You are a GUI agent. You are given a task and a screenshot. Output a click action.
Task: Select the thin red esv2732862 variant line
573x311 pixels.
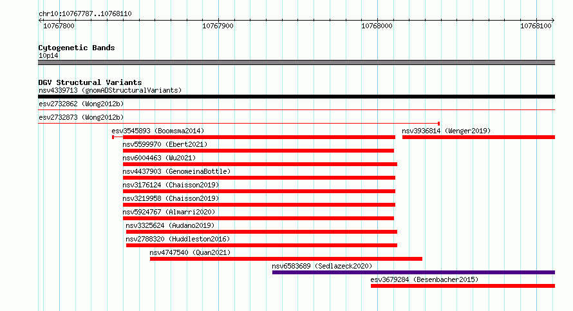pyautogui.click(x=296, y=109)
